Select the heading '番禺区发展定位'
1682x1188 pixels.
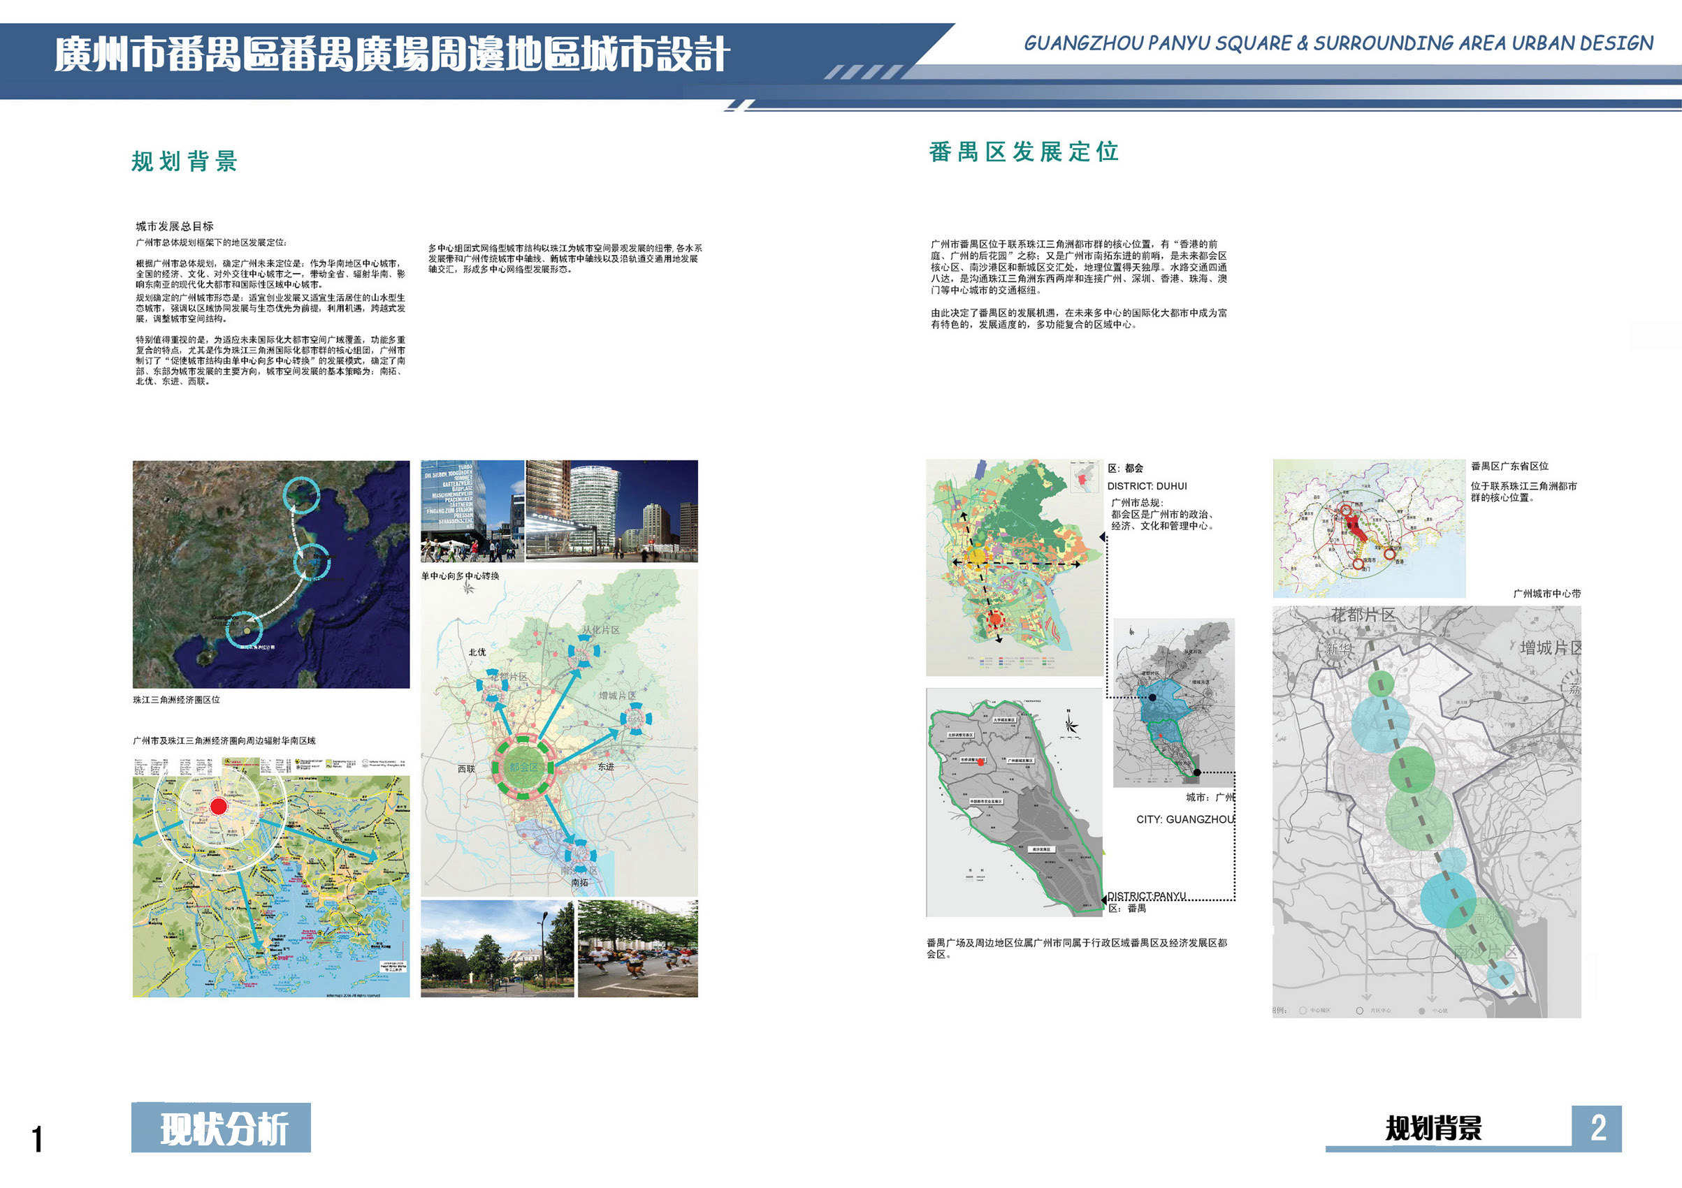[1024, 152]
